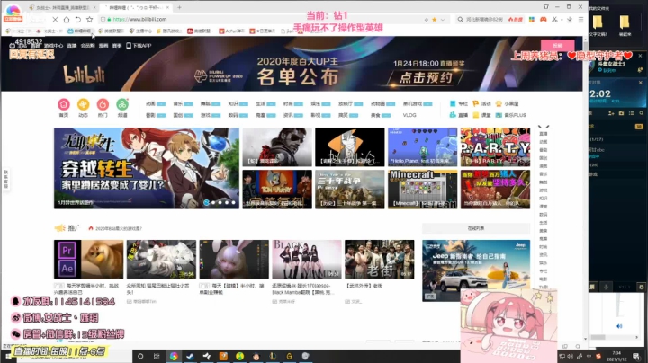
Task: Click the 直播 top navigation link
Action: (x=72, y=46)
